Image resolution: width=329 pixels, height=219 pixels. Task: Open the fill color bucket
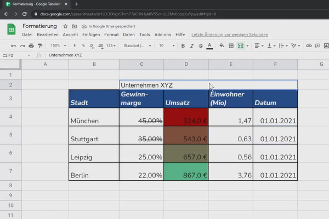point(222,45)
